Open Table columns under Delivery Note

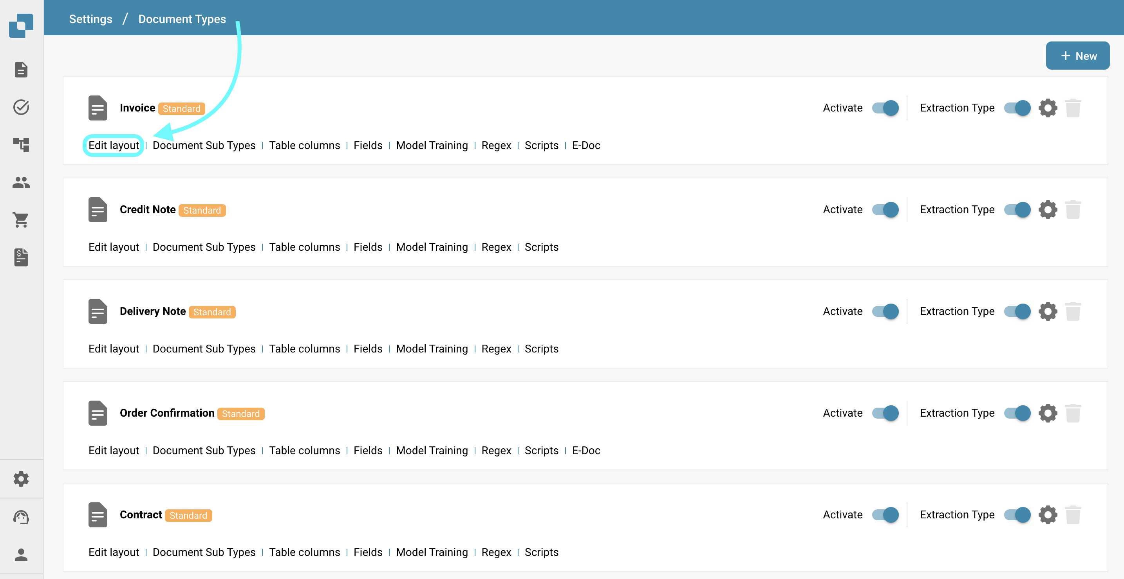click(x=304, y=349)
